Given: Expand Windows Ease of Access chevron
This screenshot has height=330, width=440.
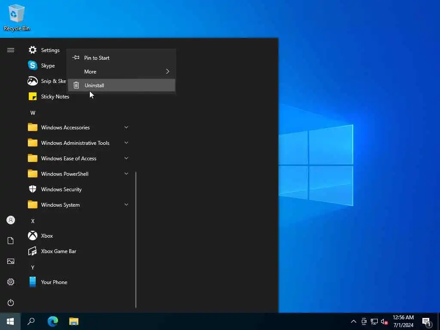Looking at the screenshot, I should point(126,158).
